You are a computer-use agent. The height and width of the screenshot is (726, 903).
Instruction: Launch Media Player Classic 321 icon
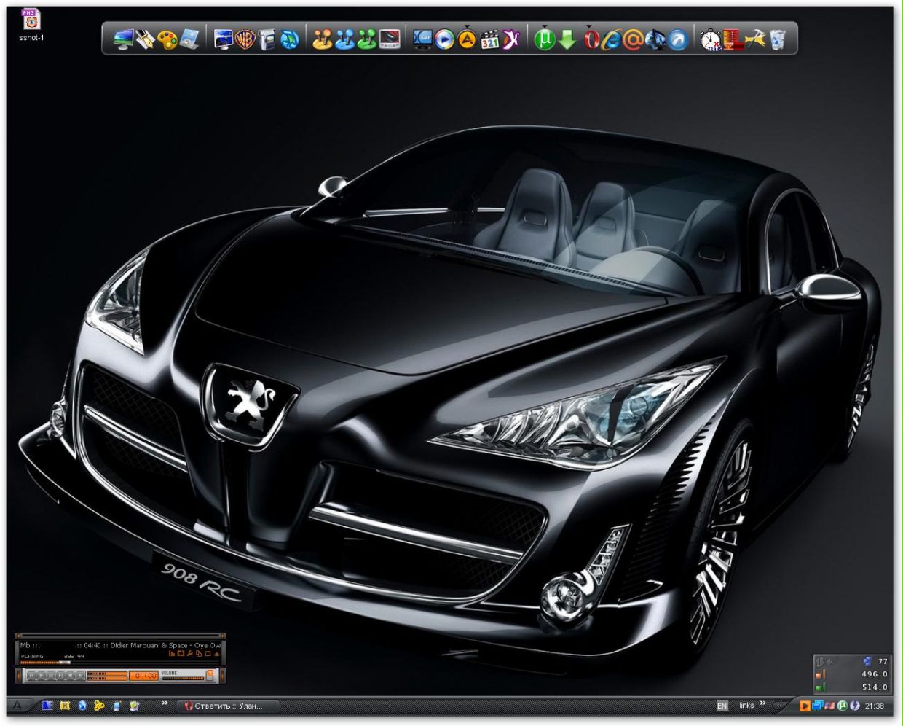coord(489,39)
